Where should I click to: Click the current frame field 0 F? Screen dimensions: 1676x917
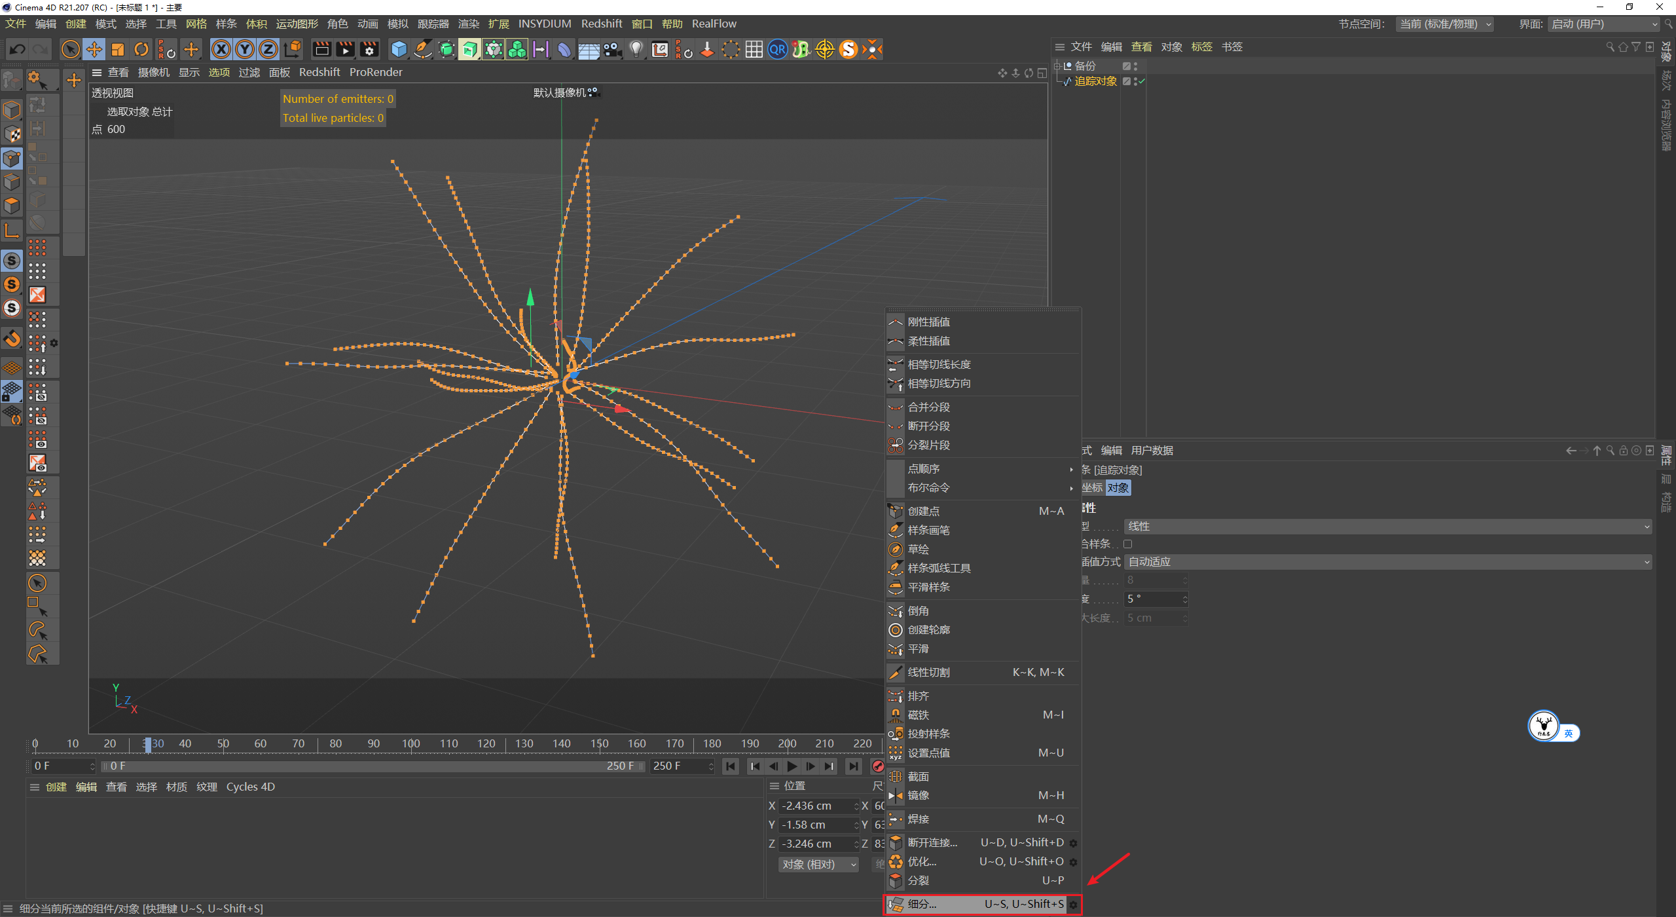click(64, 766)
